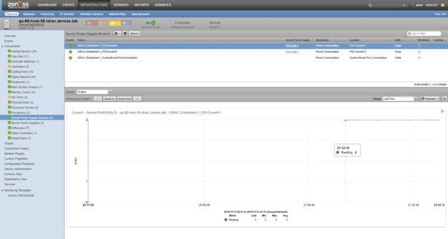Select Server Power Supplies (2) in tree

point(27,123)
